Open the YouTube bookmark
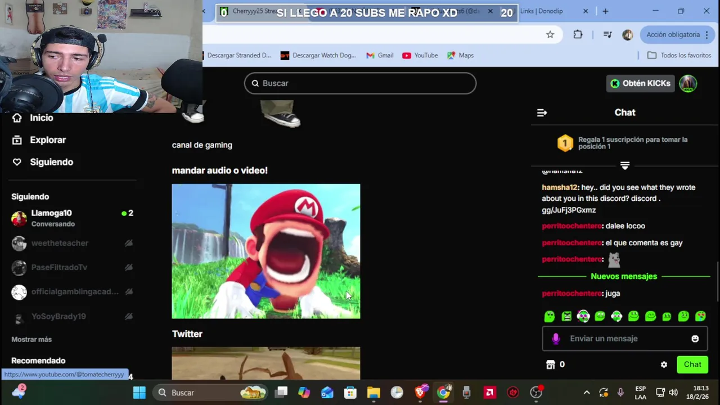Screen dimensions: 720x405 coord(420,55)
